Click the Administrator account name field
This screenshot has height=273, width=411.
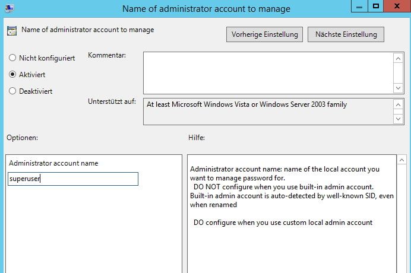tap(73, 179)
